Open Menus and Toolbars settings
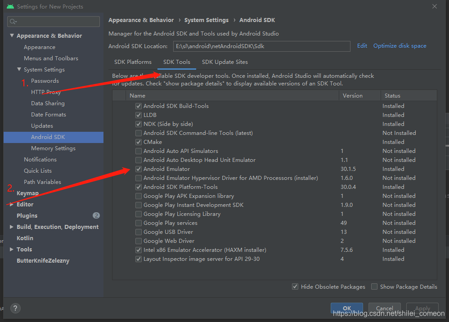Viewport: 449px width, 322px height. (51, 58)
